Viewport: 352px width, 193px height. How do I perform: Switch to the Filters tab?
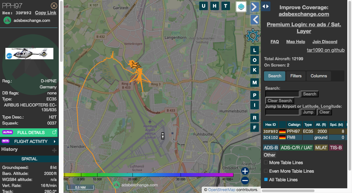tap(296, 76)
